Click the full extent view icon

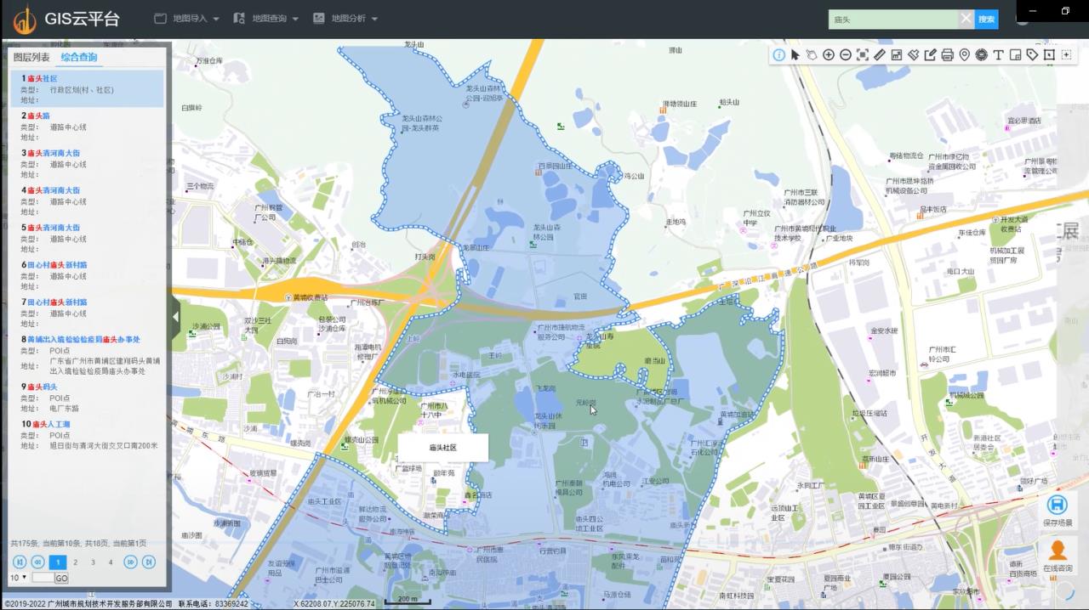862,54
